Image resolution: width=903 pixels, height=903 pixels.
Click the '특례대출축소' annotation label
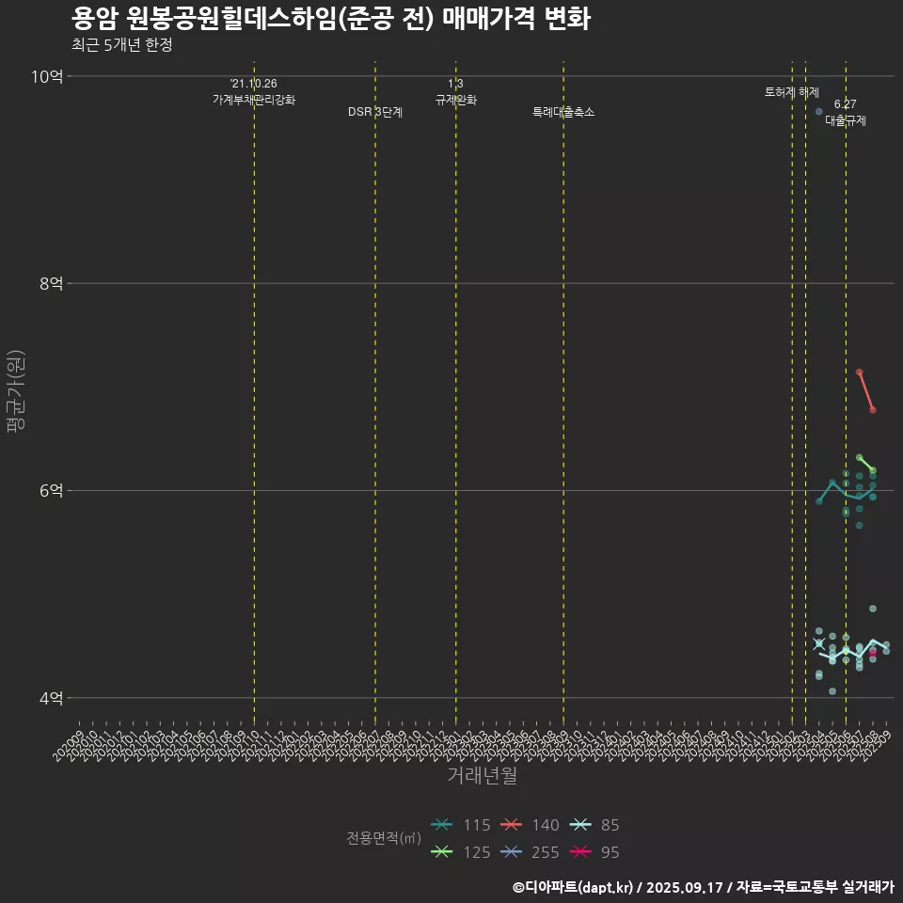[563, 112]
